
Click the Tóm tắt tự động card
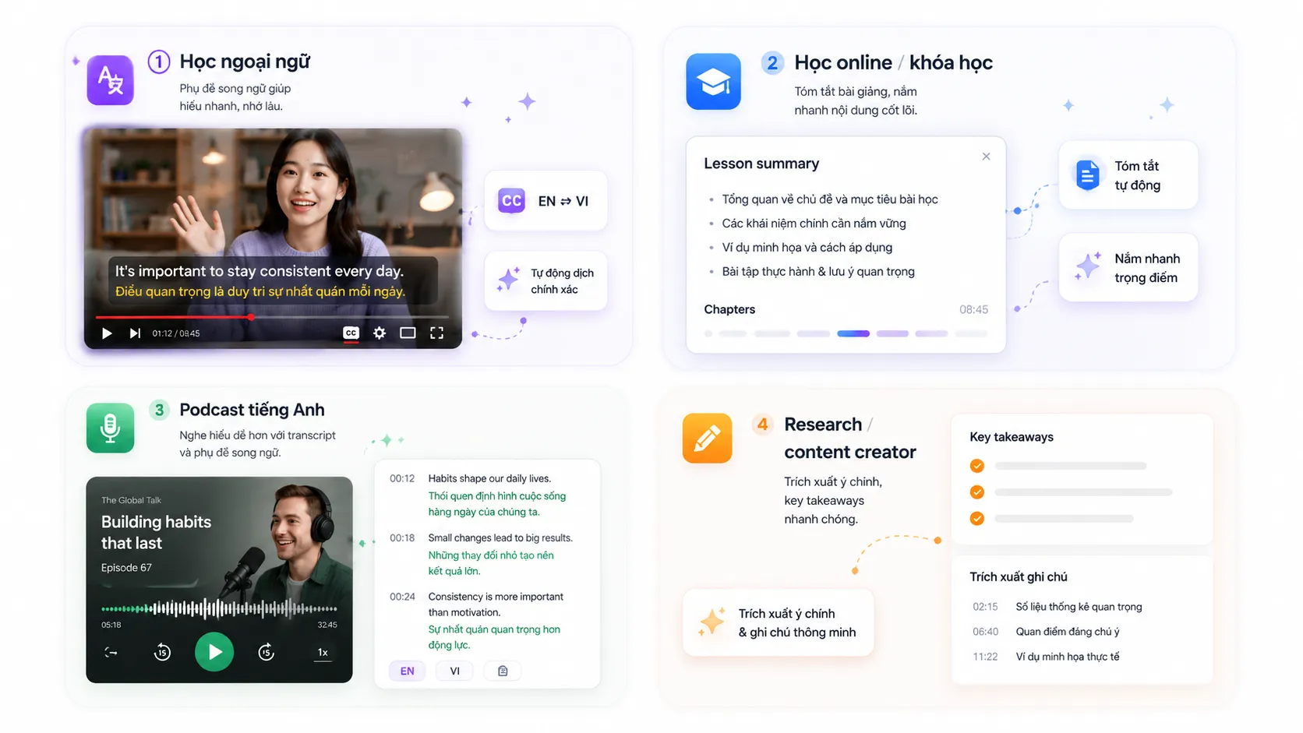(x=1128, y=175)
